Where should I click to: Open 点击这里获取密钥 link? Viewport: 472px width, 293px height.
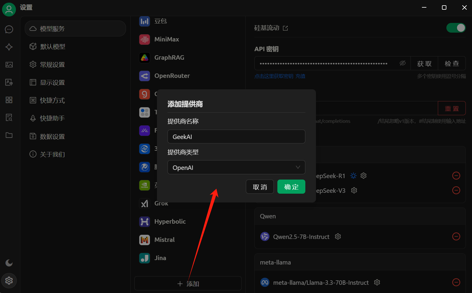pyautogui.click(x=274, y=76)
